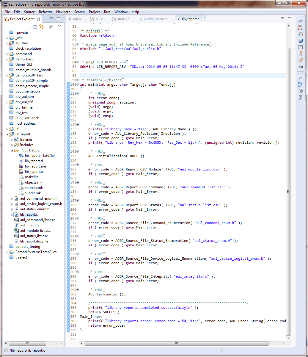Open Project Explorer view menu triangle
The height and width of the screenshot is (357, 308).
(59, 26)
